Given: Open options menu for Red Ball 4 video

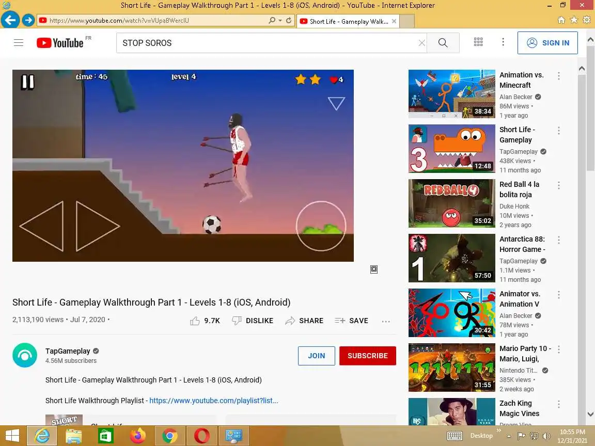Looking at the screenshot, I should tap(558, 185).
